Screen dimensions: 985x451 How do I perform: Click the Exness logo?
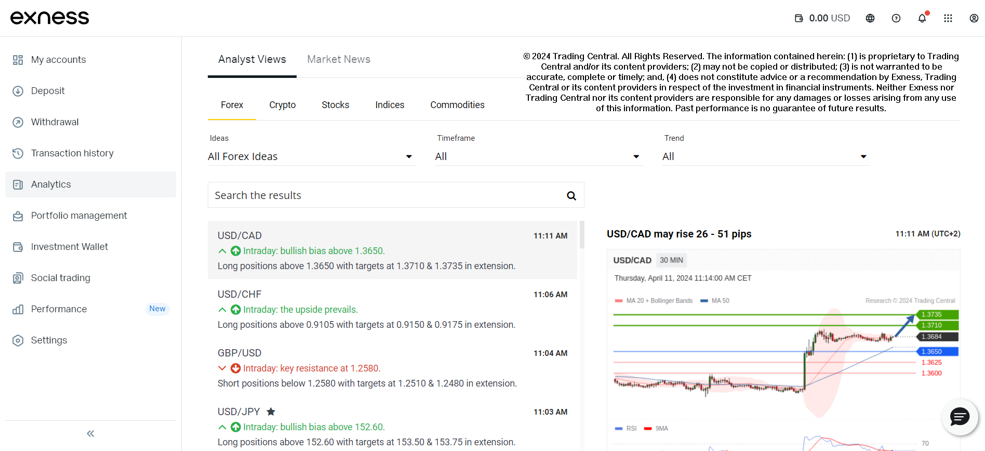50,18
